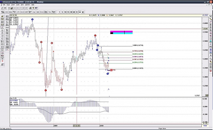Open the Window menu
This screenshot has width=213, height=130.
(x=28, y=5)
